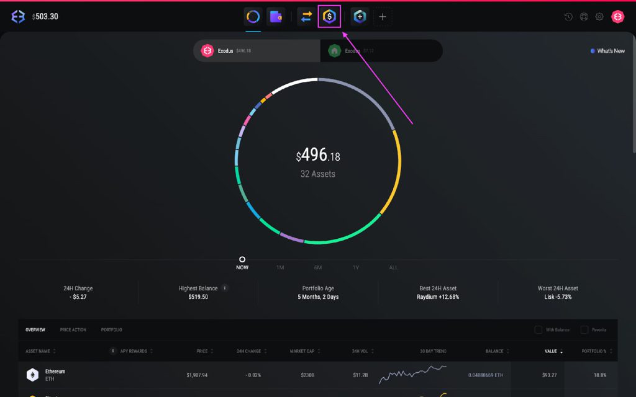Viewport: 636px width, 397px height.
Task: Click the Ethereum coin icon
Action: coord(32,375)
